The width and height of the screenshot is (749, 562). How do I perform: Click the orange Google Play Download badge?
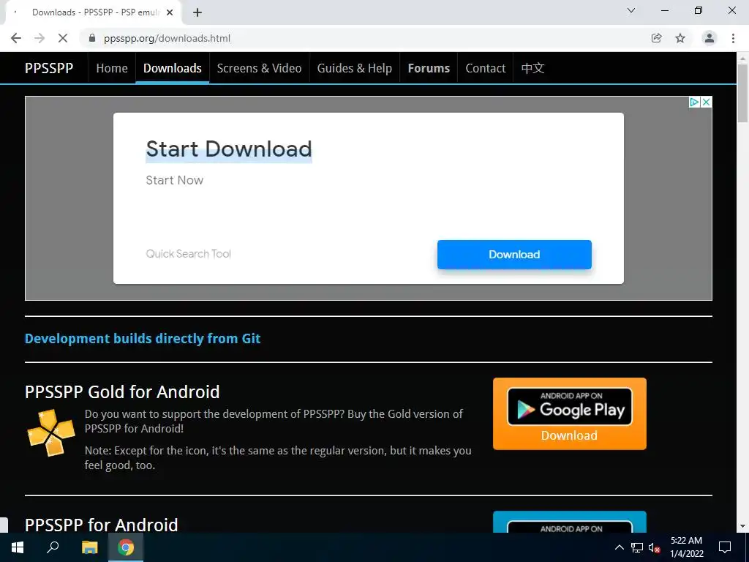pyautogui.click(x=569, y=413)
